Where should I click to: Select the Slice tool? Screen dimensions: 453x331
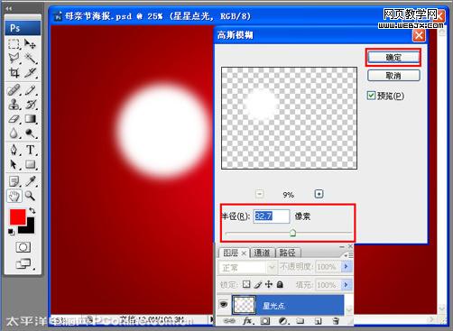[x=31, y=72]
